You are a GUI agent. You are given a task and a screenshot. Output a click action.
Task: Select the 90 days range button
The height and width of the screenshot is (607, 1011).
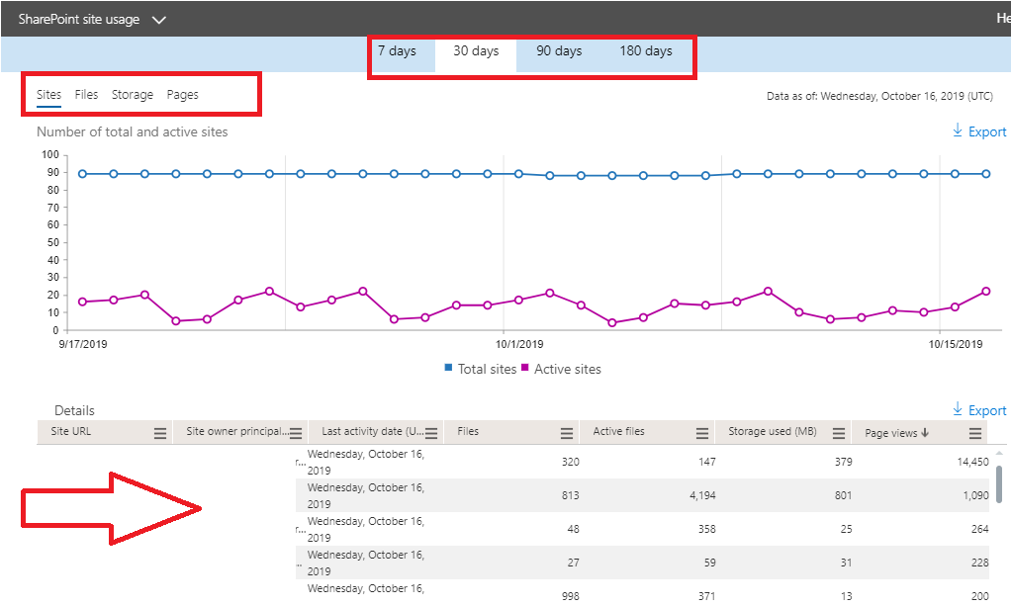[559, 50]
